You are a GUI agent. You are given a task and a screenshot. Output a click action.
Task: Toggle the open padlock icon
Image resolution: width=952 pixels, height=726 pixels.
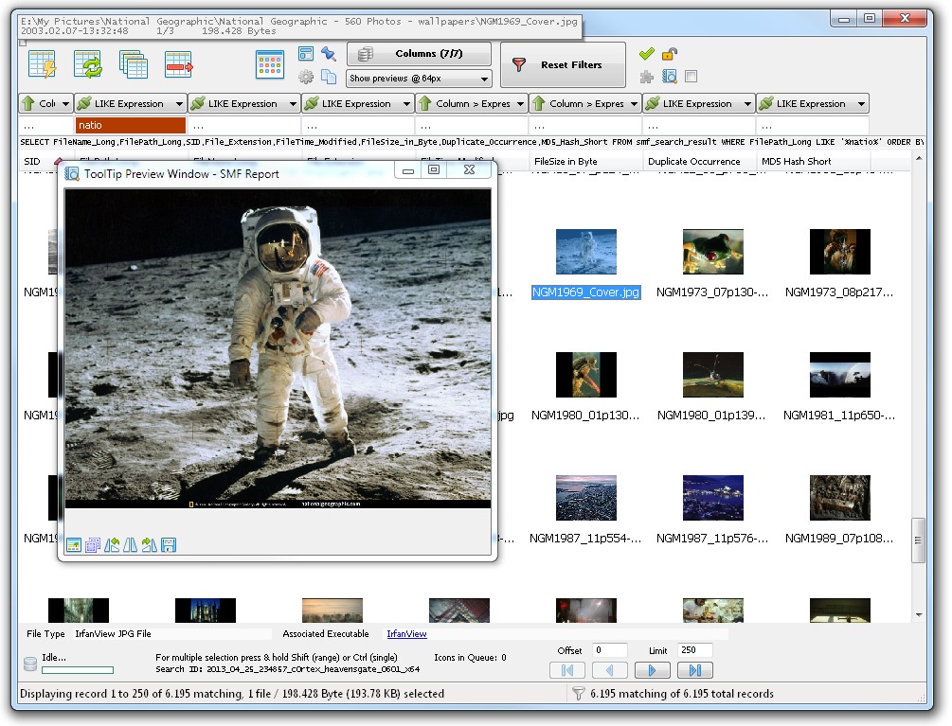[x=669, y=54]
